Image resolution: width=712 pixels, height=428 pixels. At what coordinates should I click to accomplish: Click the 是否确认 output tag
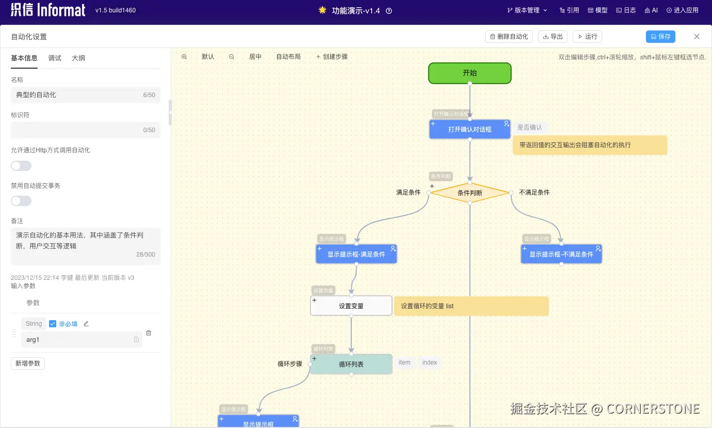point(530,128)
